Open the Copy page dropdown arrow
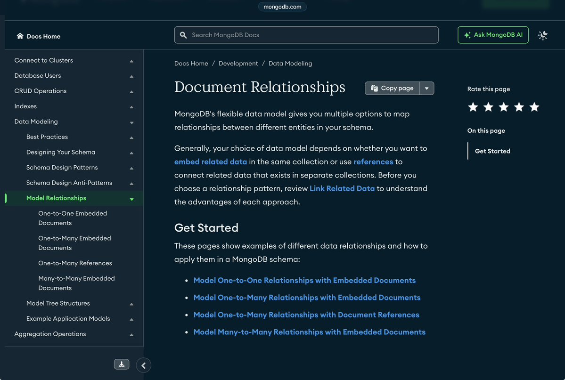This screenshot has width=565, height=380. click(427, 88)
